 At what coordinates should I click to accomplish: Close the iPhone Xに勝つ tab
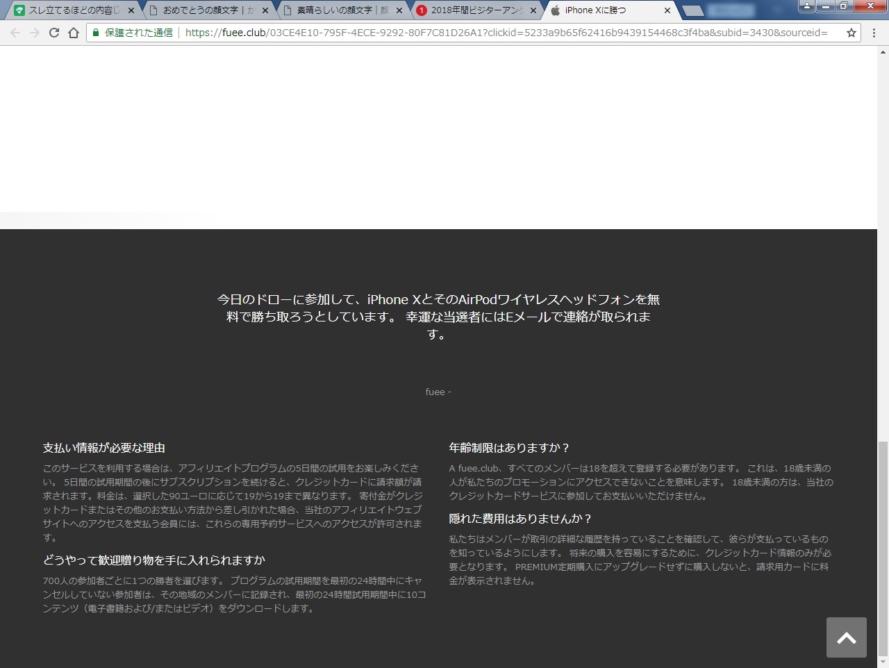pos(667,10)
